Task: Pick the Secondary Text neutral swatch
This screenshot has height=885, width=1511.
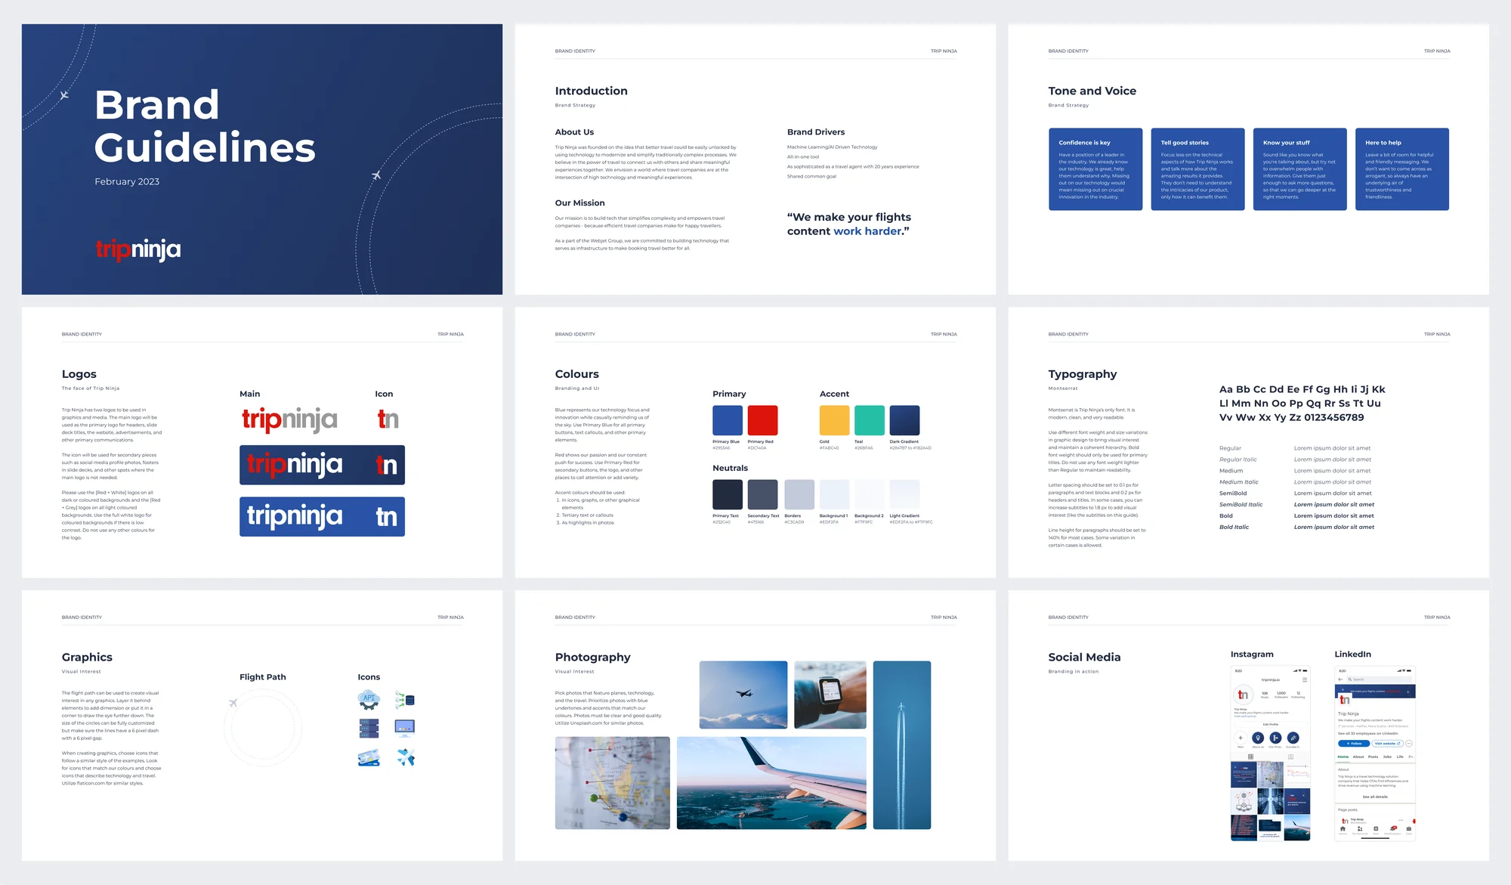Action: coord(762,494)
